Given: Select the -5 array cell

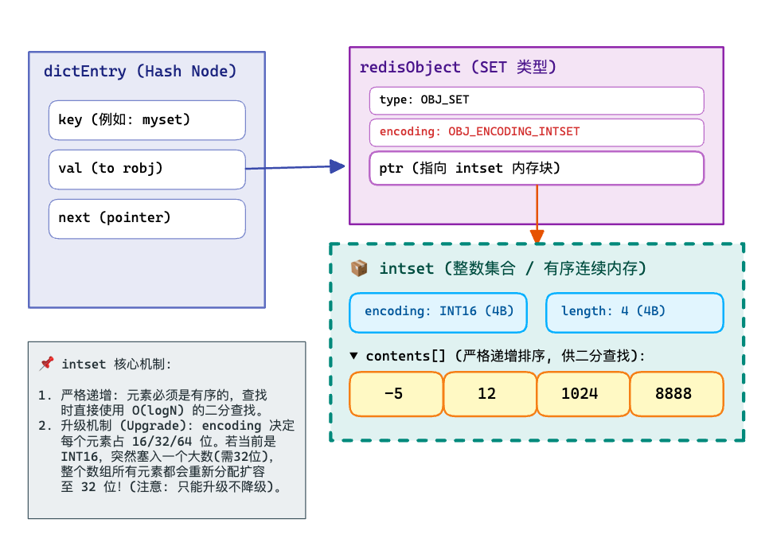Looking at the screenshot, I should 396,393.
